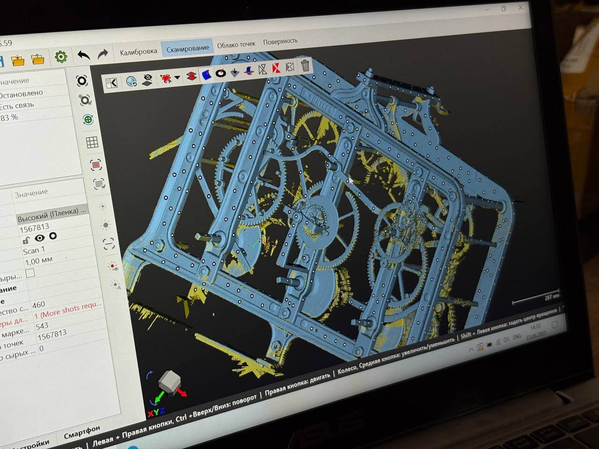Toggle red laser dot eye icon
The width and height of the screenshot is (599, 449).
pos(112,266)
